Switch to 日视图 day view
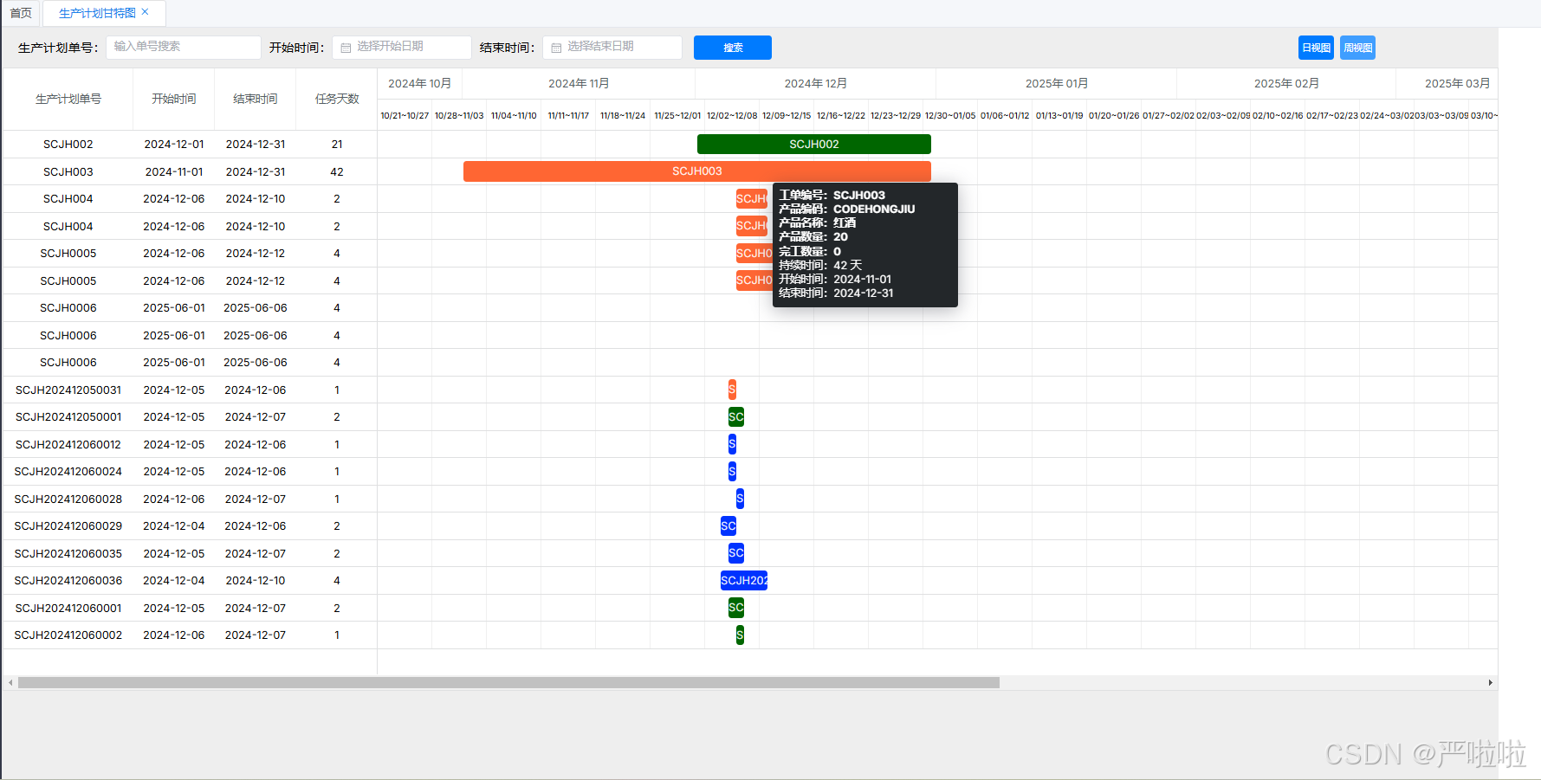 pyautogui.click(x=1316, y=48)
